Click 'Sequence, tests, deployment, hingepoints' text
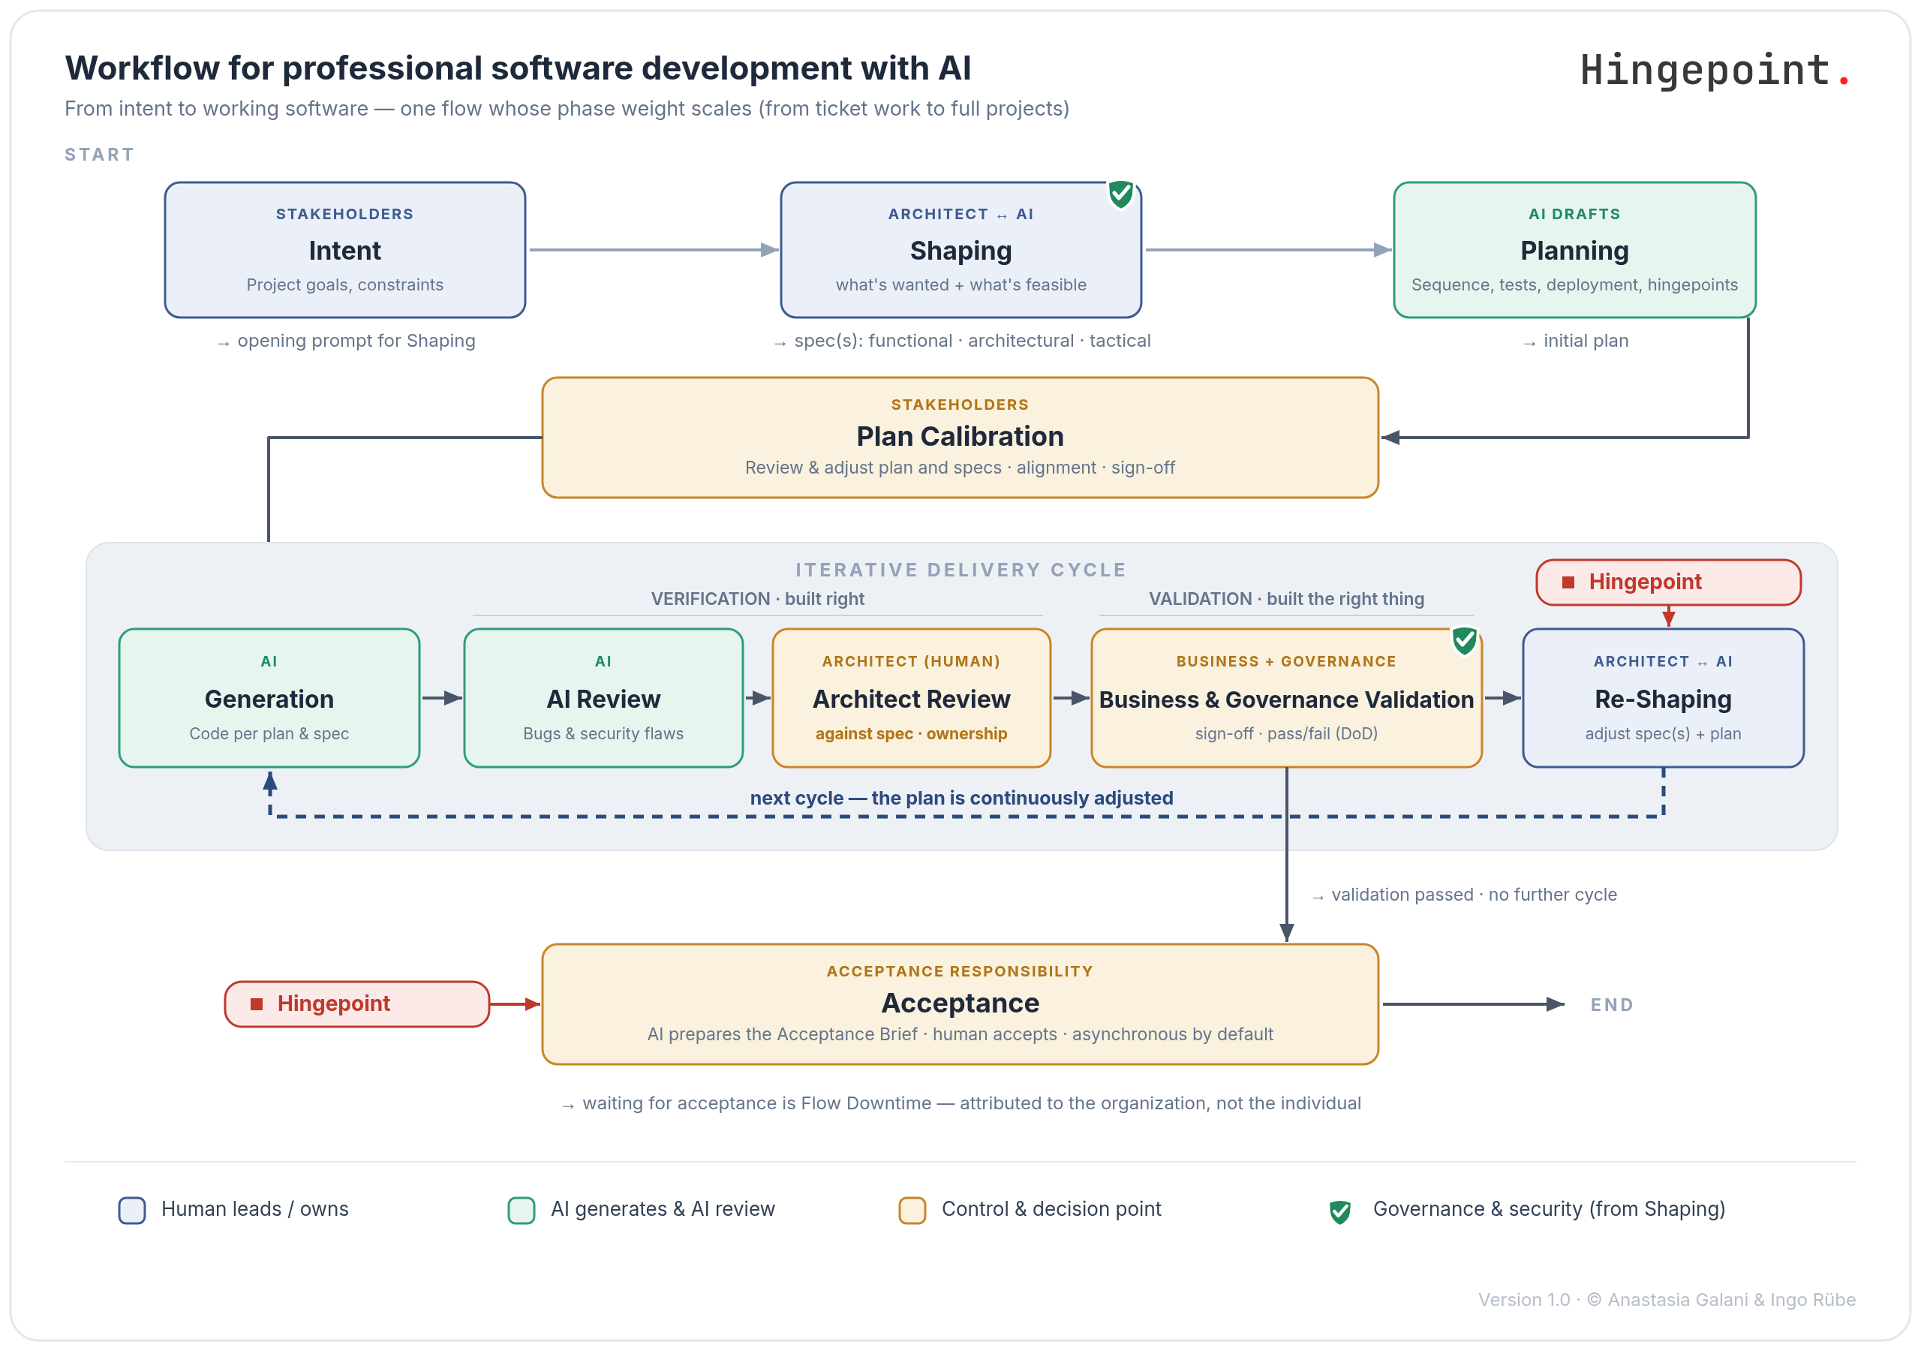1921x1351 pixels. [1574, 285]
